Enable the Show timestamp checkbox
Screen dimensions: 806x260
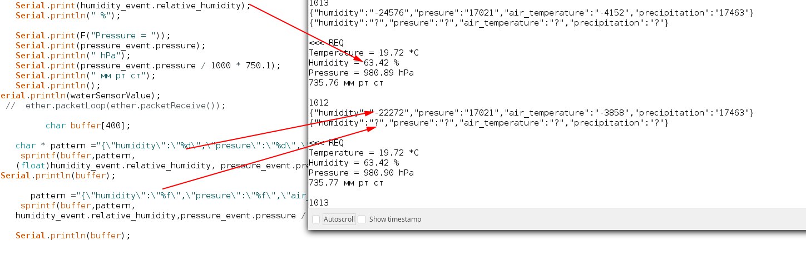(x=362, y=219)
